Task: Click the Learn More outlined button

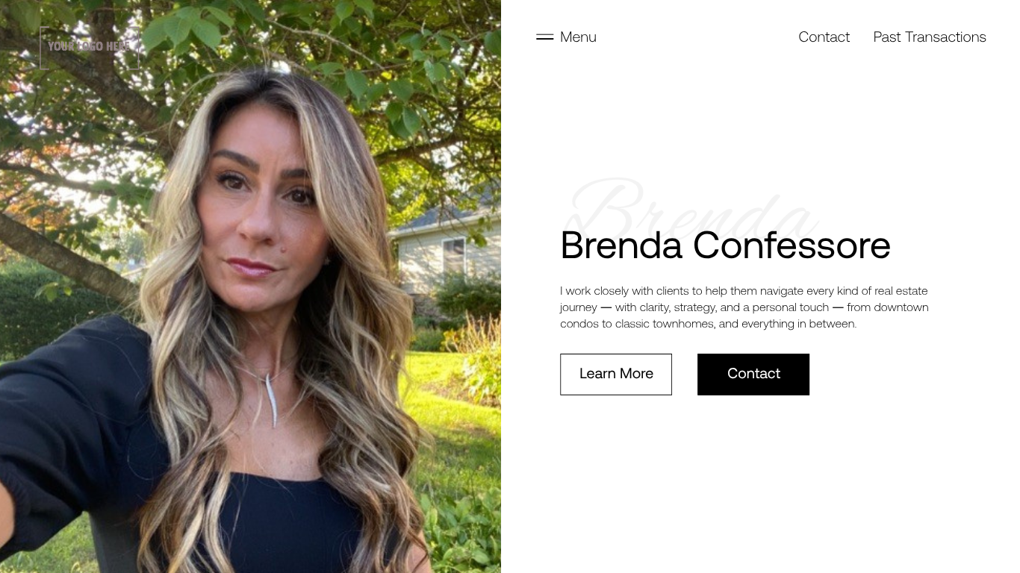Action: (x=616, y=374)
